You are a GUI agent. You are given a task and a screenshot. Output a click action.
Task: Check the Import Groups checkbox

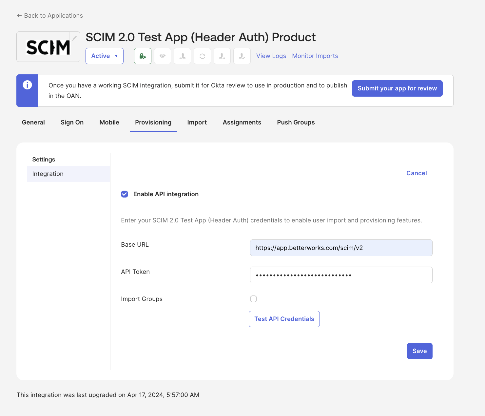[x=253, y=299]
